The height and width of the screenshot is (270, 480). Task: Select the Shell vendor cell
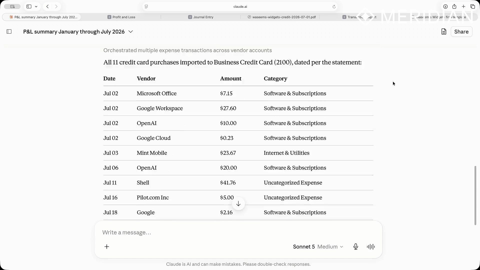point(143,183)
